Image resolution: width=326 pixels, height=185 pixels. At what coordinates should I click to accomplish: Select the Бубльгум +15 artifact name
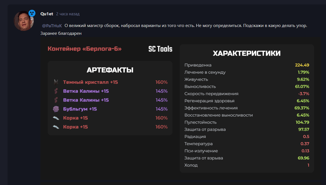pyautogui.click(x=80, y=109)
